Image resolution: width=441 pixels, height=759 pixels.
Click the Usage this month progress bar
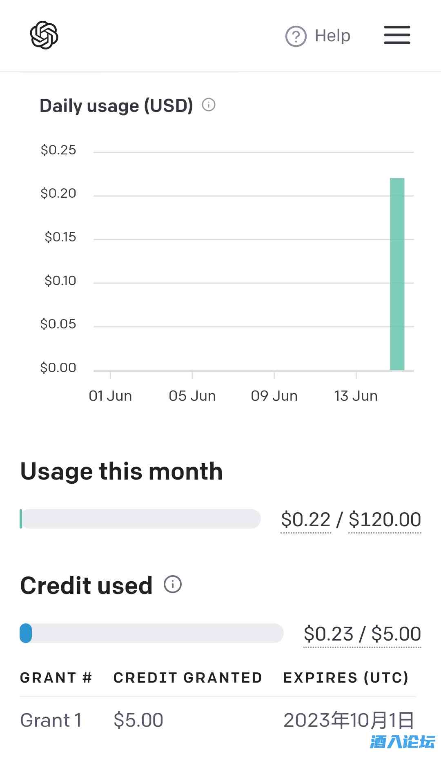140,519
